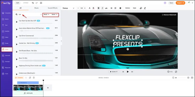Change the 16:9 aspect ratio
195x97 pixels.
[x=18, y=3]
